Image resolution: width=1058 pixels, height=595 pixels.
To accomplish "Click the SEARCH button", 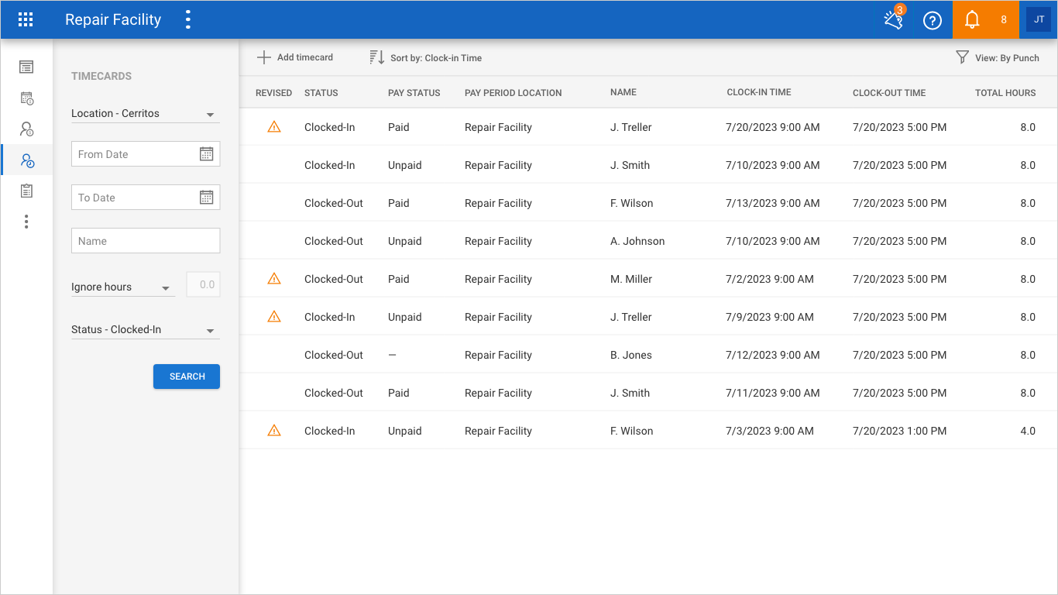I will (x=187, y=377).
